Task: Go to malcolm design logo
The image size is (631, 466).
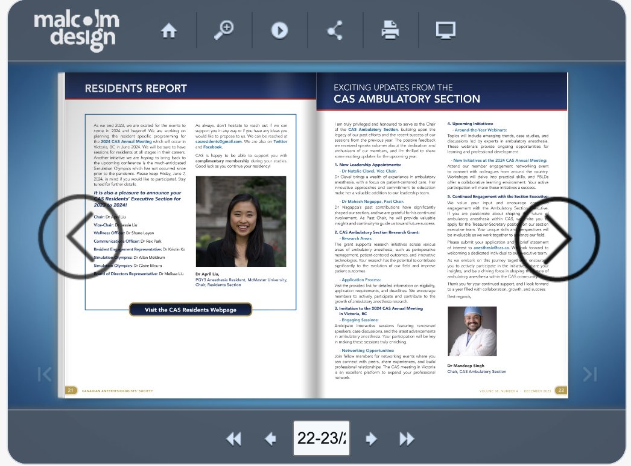Action: click(77, 32)
